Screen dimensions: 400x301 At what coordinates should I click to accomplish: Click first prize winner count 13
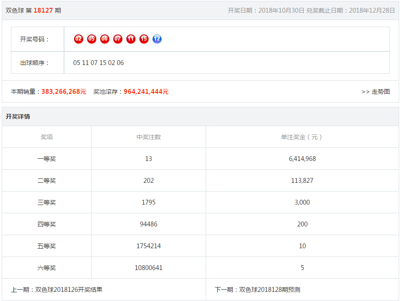click(149, 159)
